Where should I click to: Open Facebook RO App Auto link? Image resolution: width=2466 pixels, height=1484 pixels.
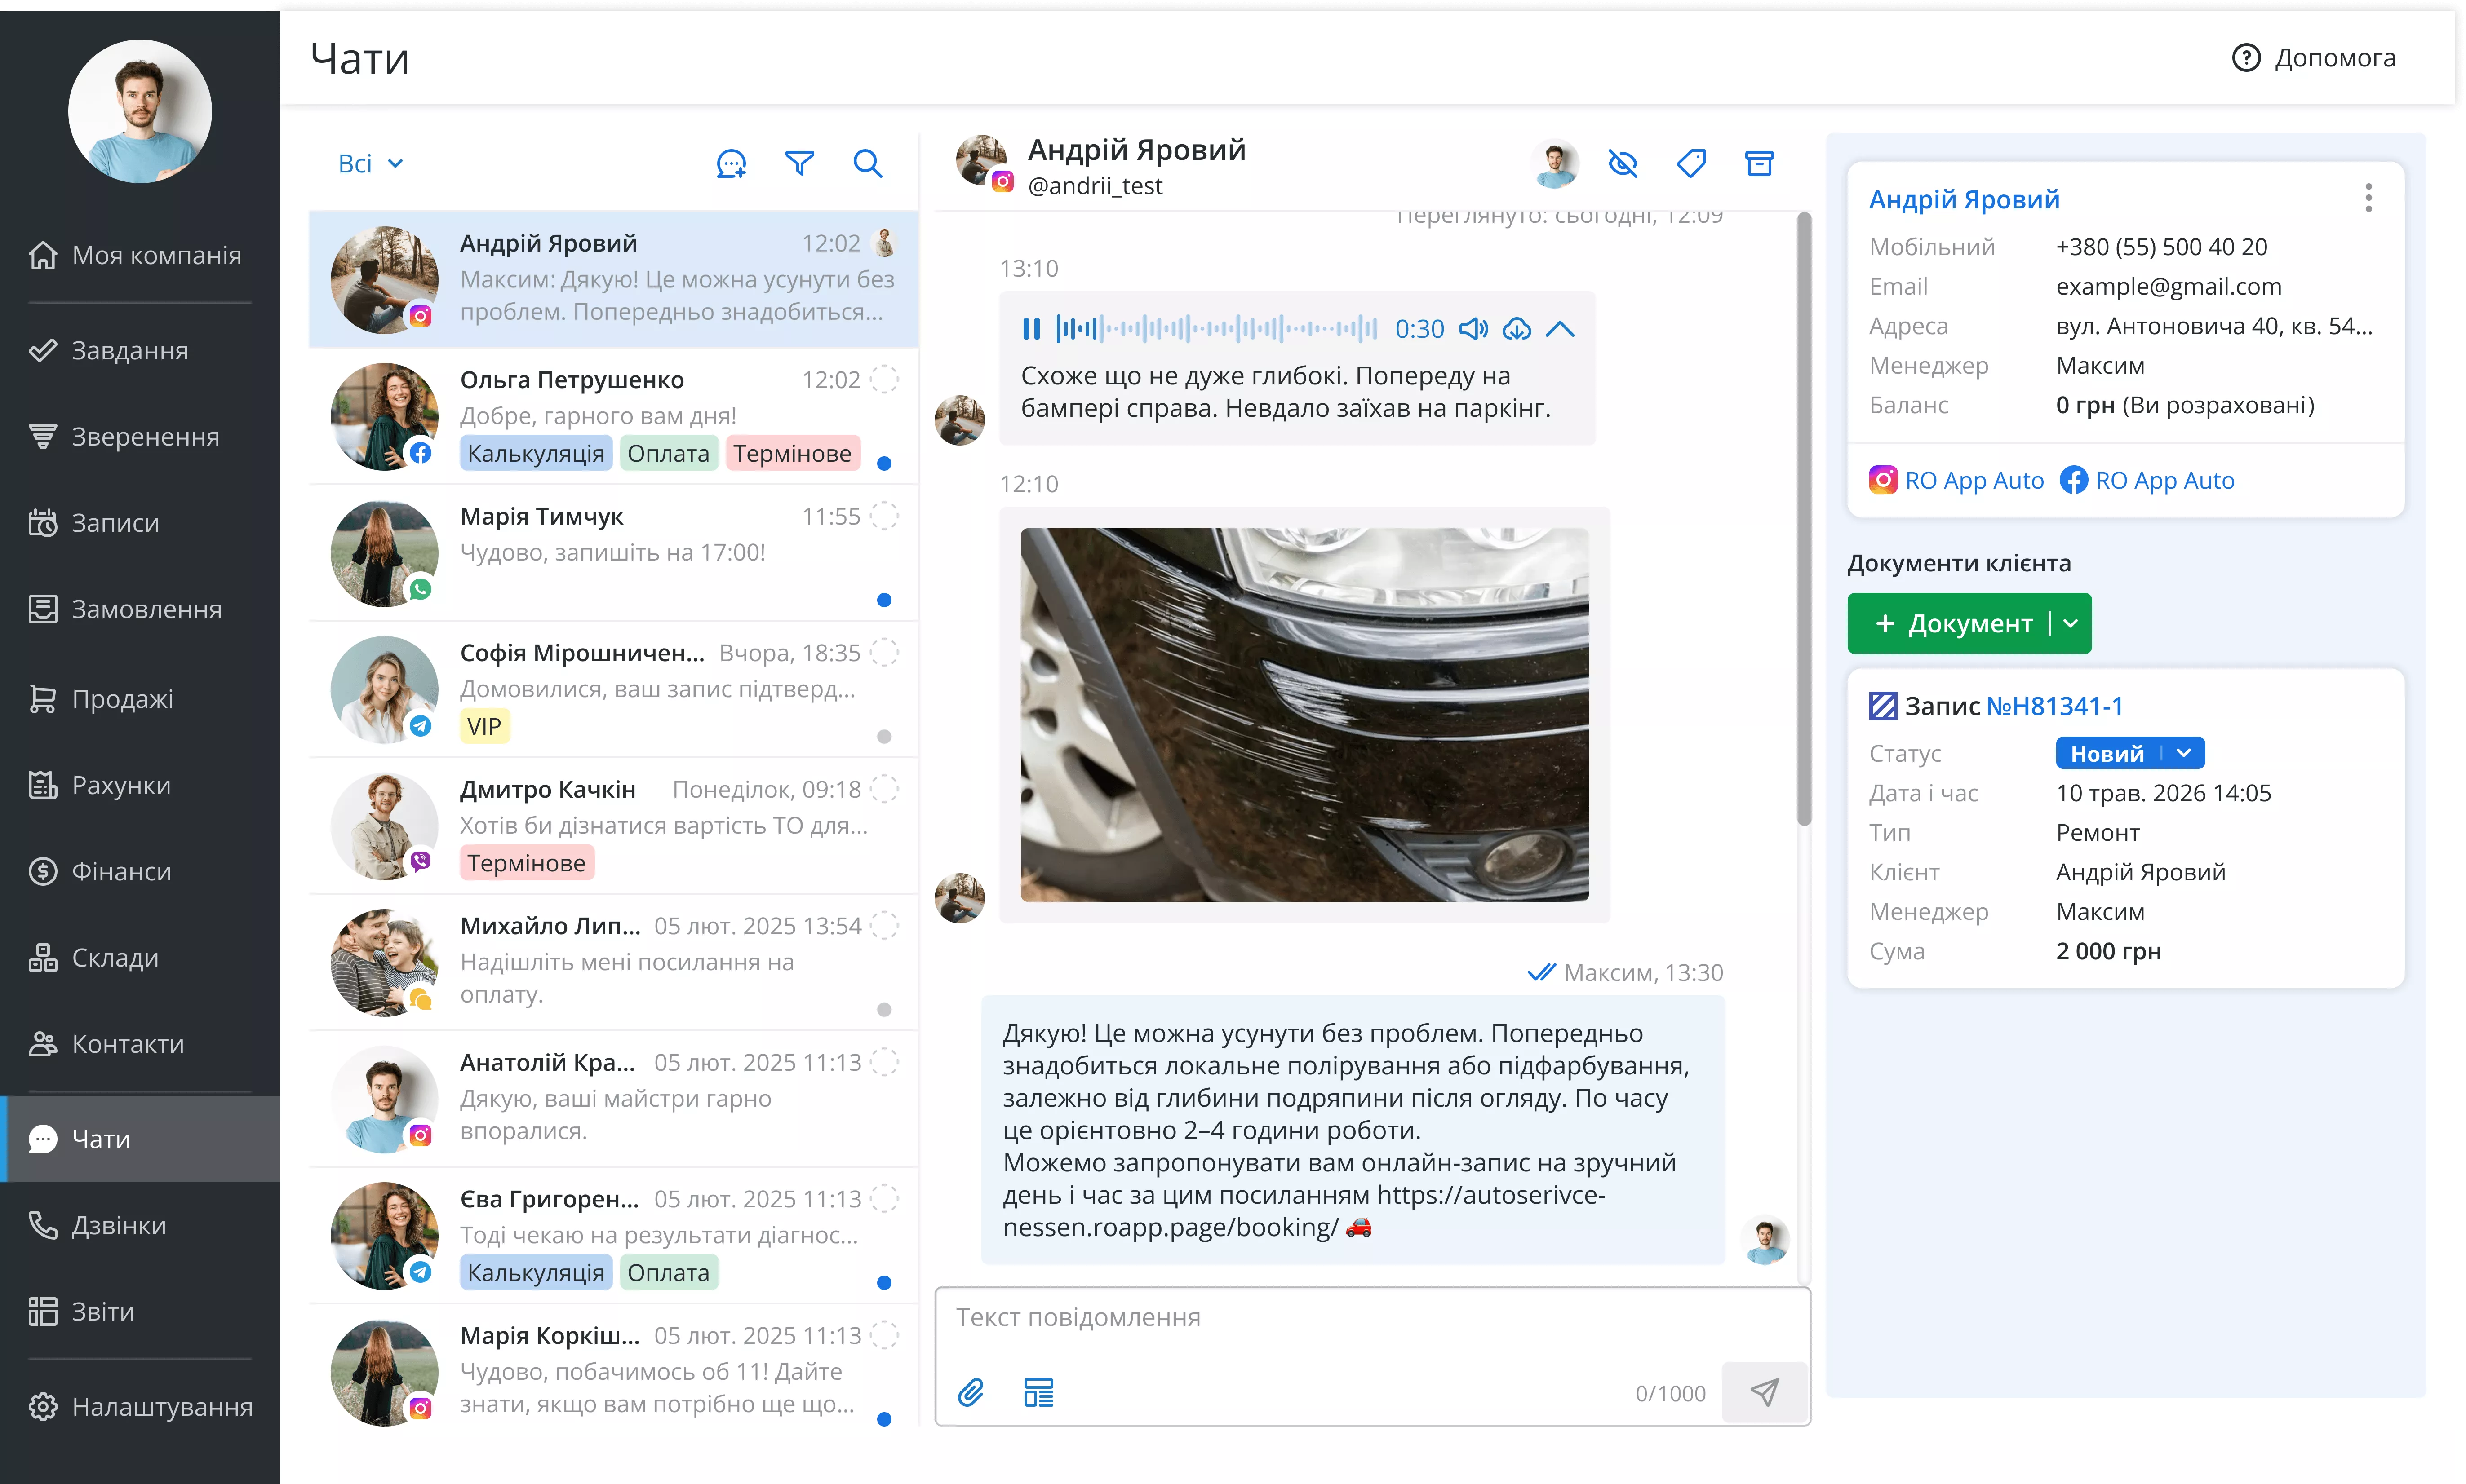2147,481
